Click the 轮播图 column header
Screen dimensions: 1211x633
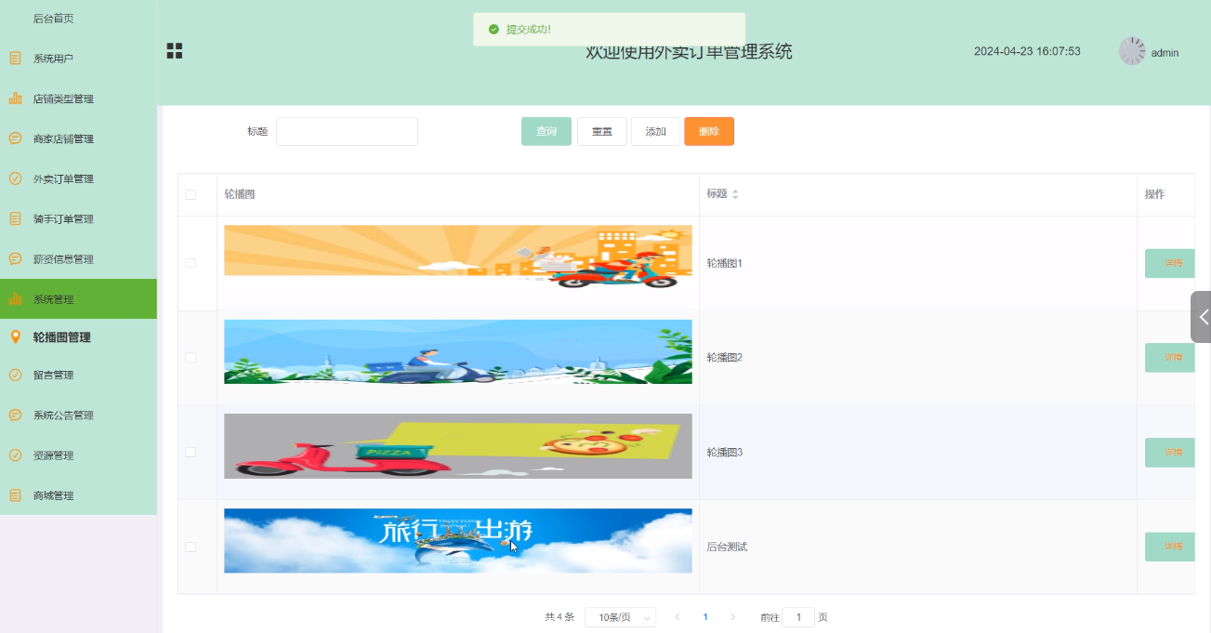(x=240, y=194)
